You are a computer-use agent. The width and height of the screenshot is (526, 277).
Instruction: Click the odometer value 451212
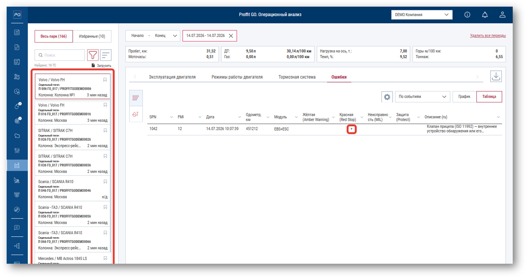tap(252, 129)
